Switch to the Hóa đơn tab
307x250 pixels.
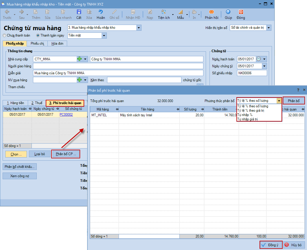point(57,44)
